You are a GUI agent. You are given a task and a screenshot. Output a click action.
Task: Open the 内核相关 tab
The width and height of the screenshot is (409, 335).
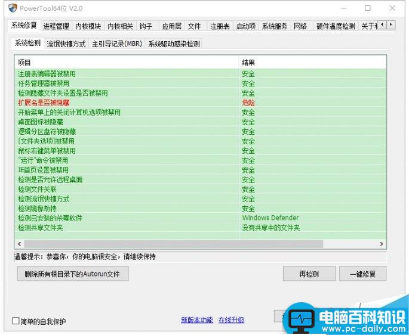(x=120, y=26)
